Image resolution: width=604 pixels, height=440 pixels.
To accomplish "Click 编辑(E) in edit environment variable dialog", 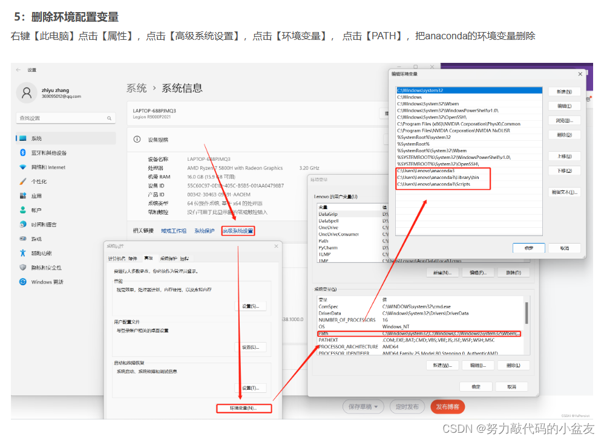I will point(564,106).
